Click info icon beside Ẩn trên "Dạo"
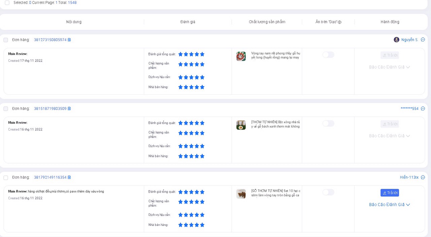Screen dimensions: 431x237 coord(340,22)
